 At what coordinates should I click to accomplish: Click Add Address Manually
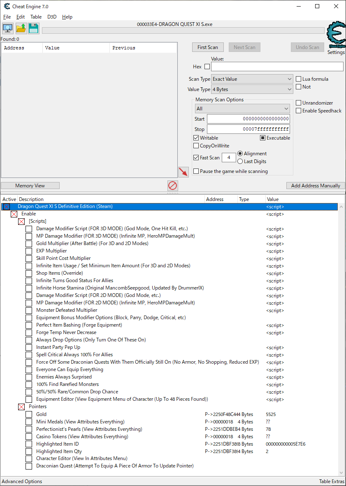[315, 185]
